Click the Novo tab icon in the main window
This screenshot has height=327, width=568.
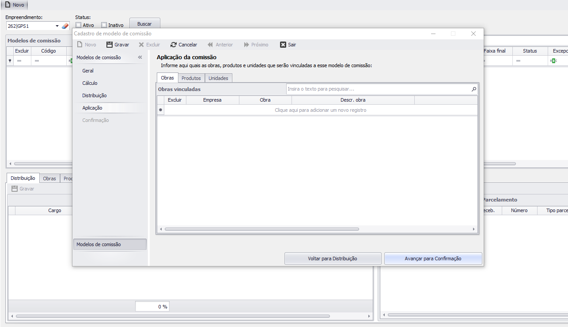(8, 5)
